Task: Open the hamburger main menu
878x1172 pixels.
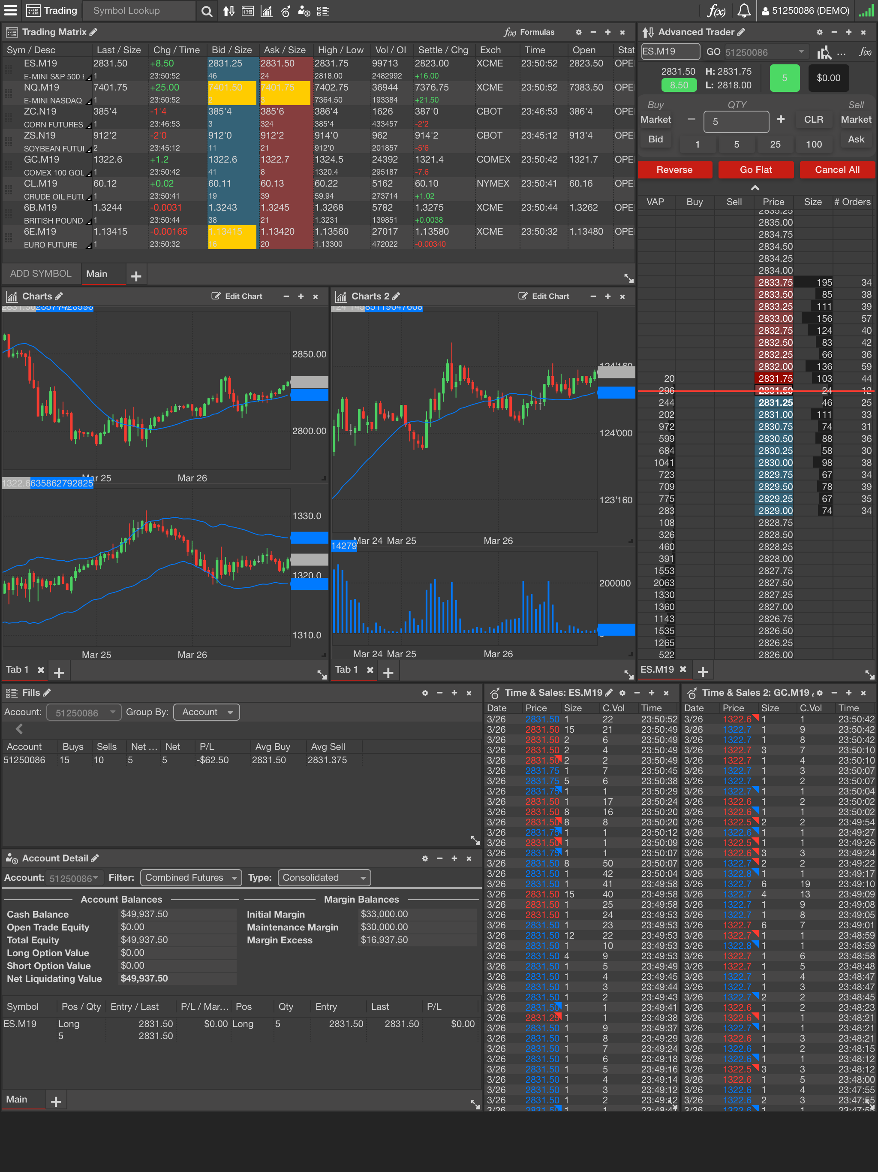Action: [x=10, y=11]
